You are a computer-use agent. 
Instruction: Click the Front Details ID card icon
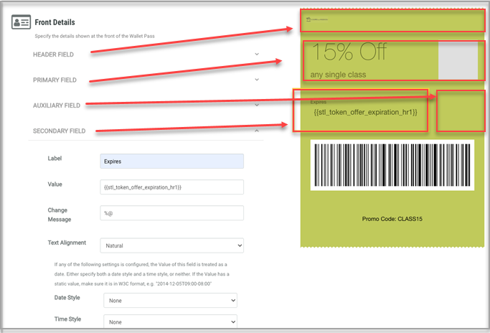pos(20,22)
